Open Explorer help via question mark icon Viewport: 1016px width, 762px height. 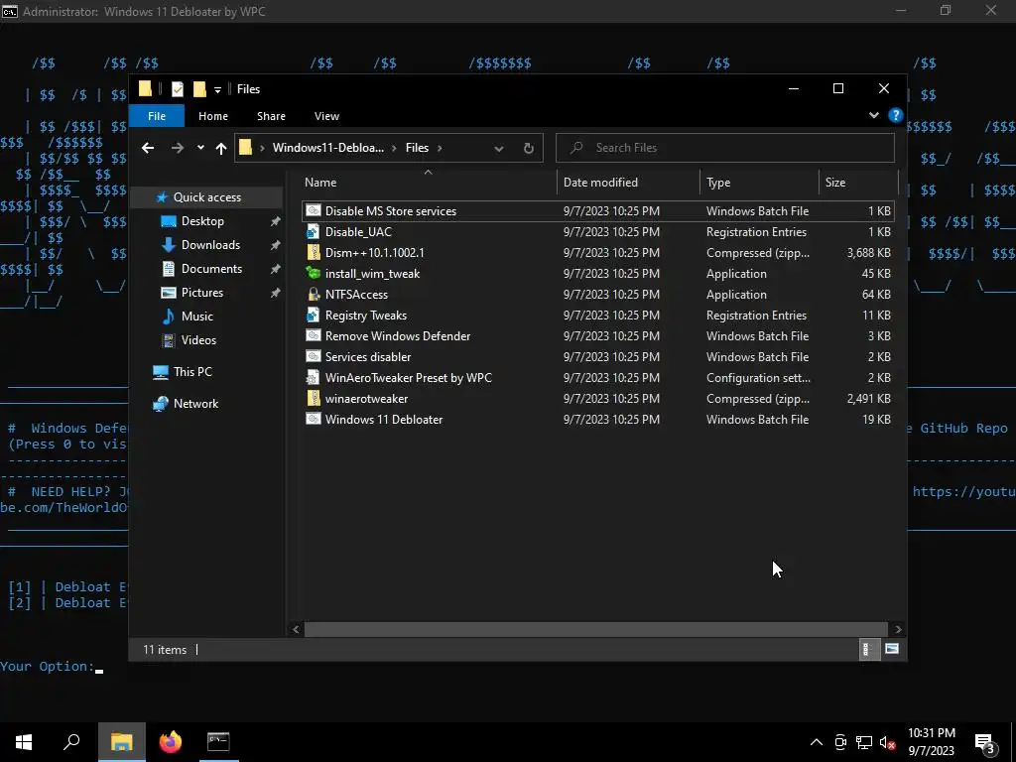[x=896, y=115]
